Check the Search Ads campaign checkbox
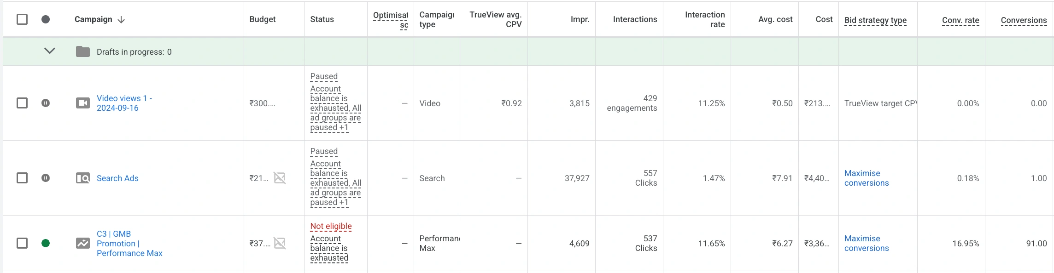 tap(22, 178)
